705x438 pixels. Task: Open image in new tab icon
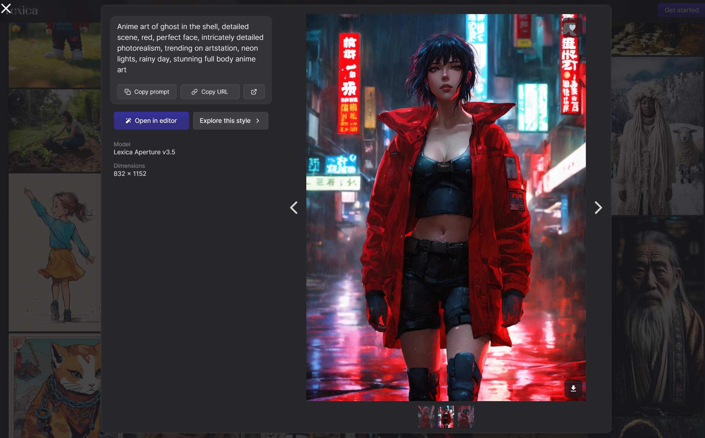click(x=254, y=92)
